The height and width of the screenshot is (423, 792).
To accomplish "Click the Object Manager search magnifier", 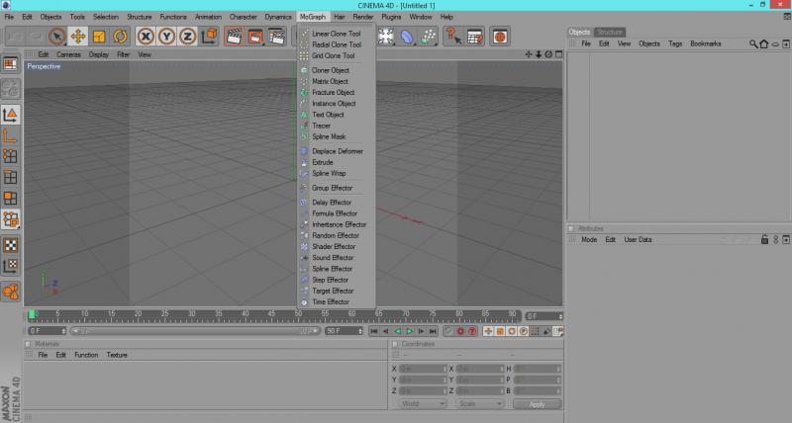I will coord(753,44).
